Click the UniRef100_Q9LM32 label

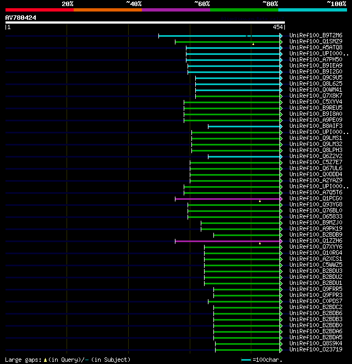(x=316, y=144)
